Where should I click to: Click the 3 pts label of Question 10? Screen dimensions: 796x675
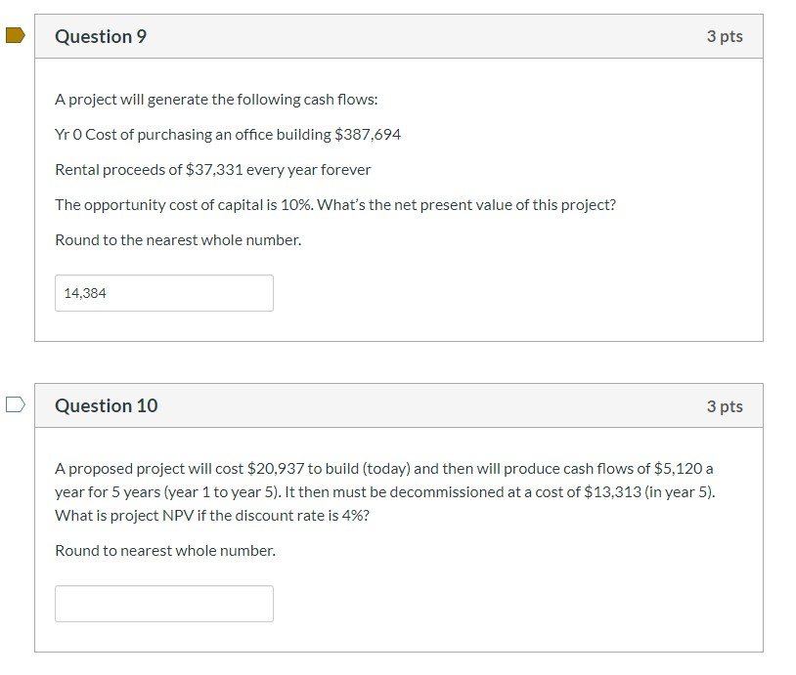click(725, 406)
